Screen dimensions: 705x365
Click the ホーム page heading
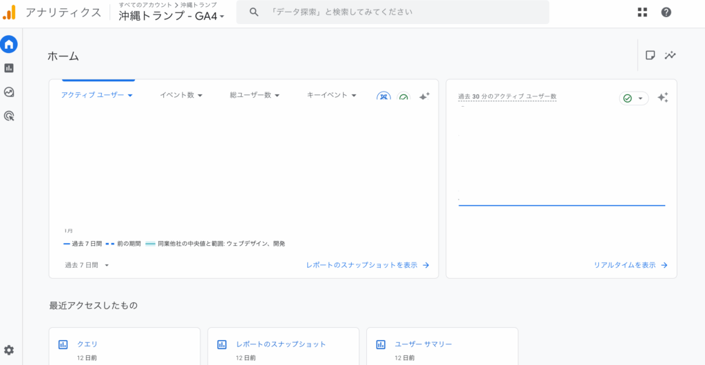(63, 56)
